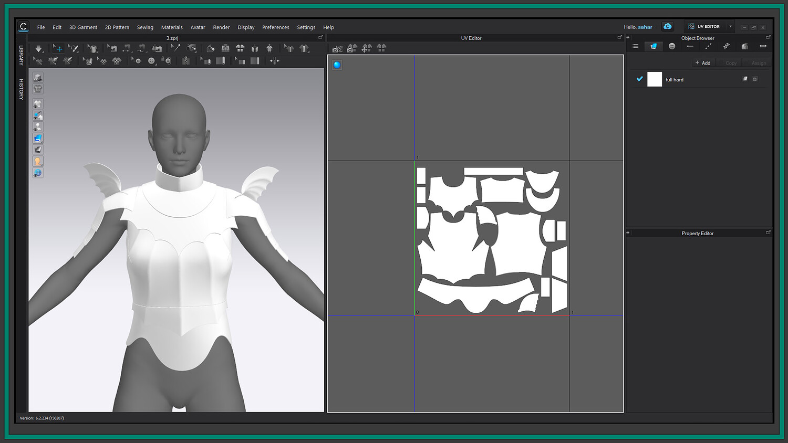The height and width of the screenshot is (443, 788).
Task: Open the 3D Garment menu
Action: [x=83, y=27]
